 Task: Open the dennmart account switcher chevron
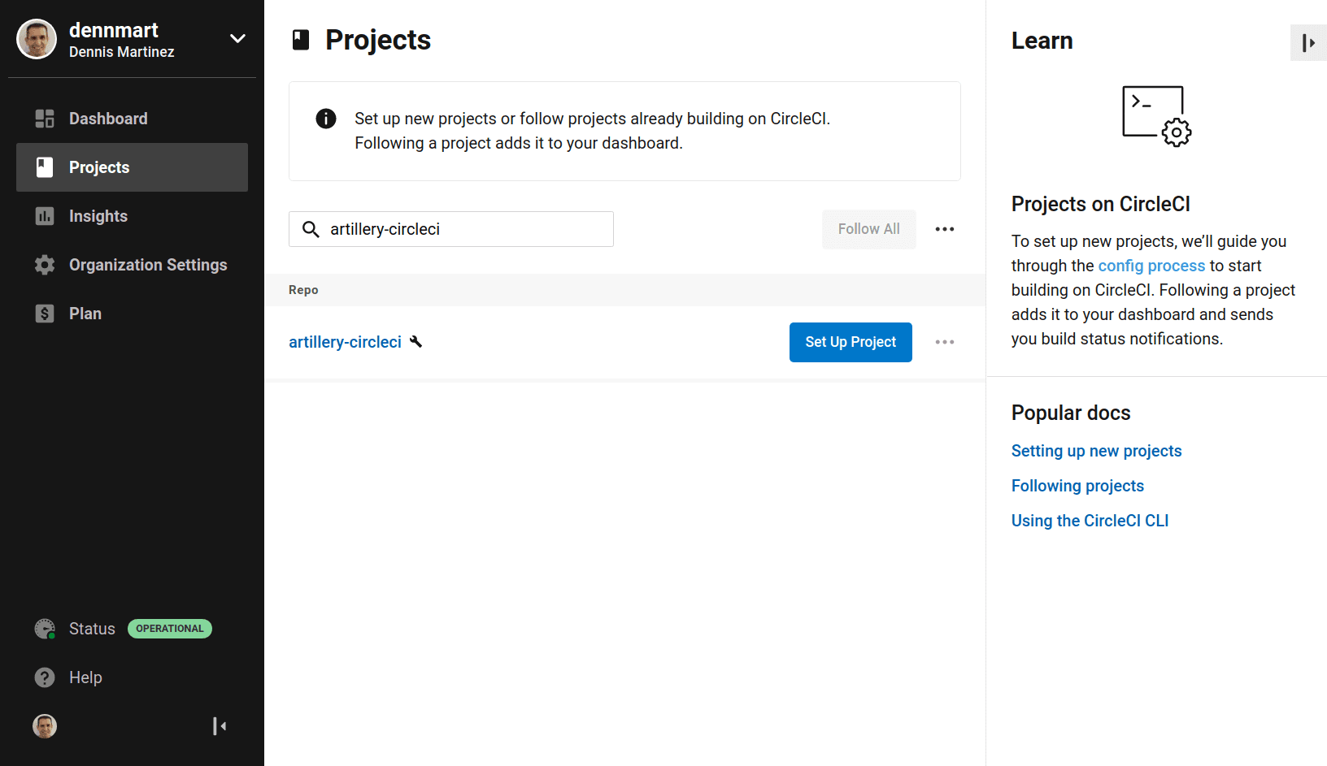point(237,38)
